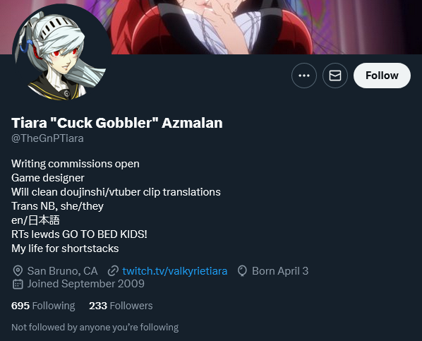Screen dimensions: 422x341
Task: Click the envelope Message icon button
Action: pyautogui.click(x=335, y=76)
